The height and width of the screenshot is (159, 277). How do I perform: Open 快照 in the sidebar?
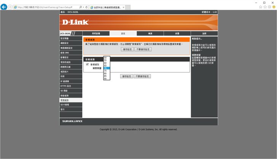[71, 77]
